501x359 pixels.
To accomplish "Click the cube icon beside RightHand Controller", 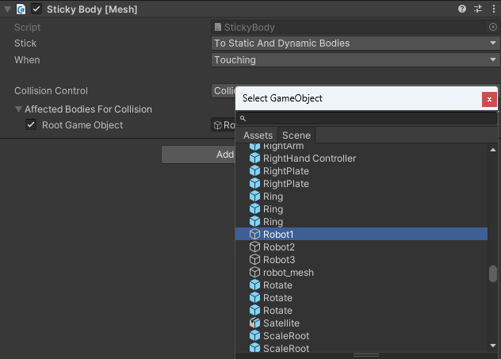I will point(254,158).
